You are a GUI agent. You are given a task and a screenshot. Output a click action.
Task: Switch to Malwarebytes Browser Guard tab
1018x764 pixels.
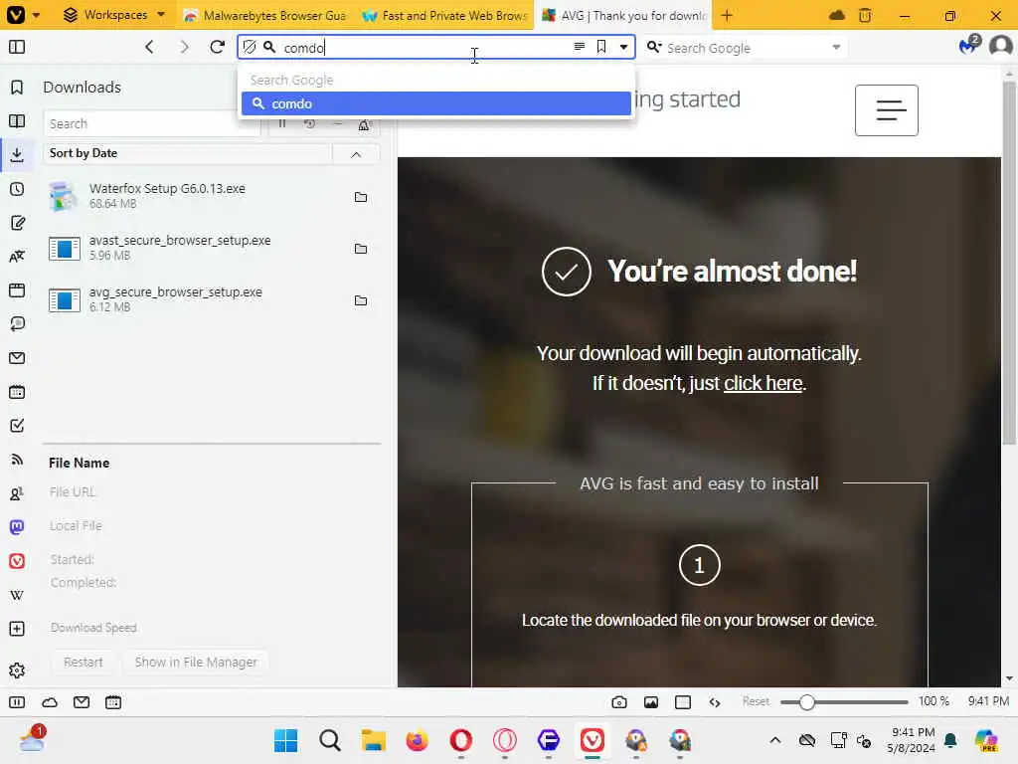coord(264,15)
